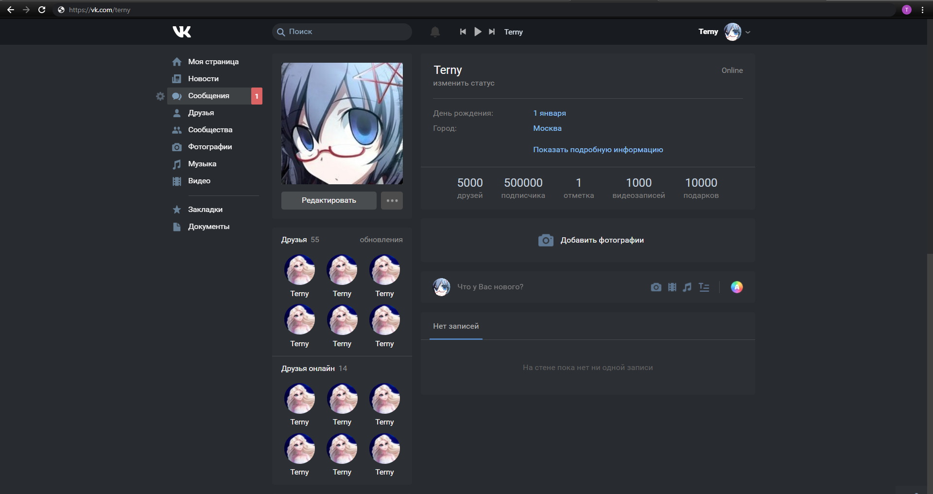933x494 pixels.
Task: Open the browser profile avatar T
Action: pyautogui.click(x=907, y=10)
